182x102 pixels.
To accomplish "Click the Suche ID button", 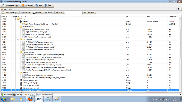I will point(25,13).
